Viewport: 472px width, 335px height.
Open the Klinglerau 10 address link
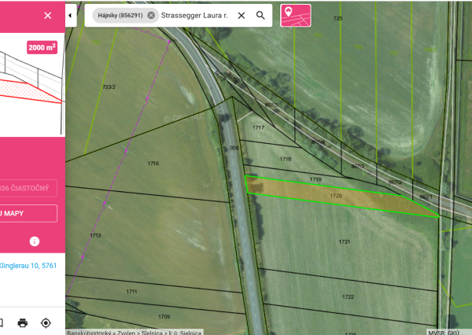(28, 266)
